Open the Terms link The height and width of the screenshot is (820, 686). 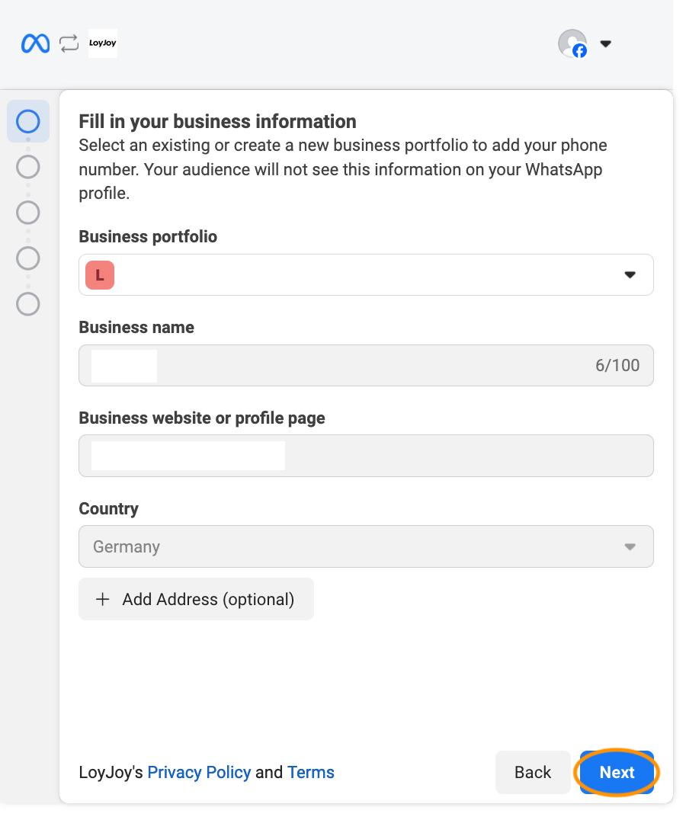tap(310, 772)
